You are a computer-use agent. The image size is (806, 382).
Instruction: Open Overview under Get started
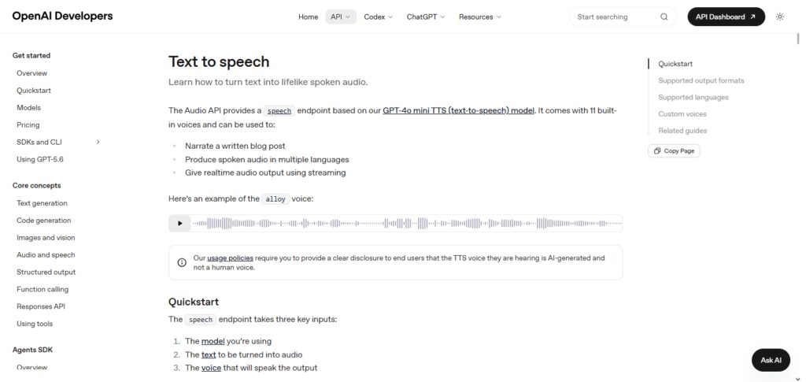(31, 73)
